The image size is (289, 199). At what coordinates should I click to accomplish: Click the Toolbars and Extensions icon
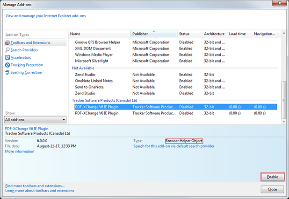(x=7, y=43)
